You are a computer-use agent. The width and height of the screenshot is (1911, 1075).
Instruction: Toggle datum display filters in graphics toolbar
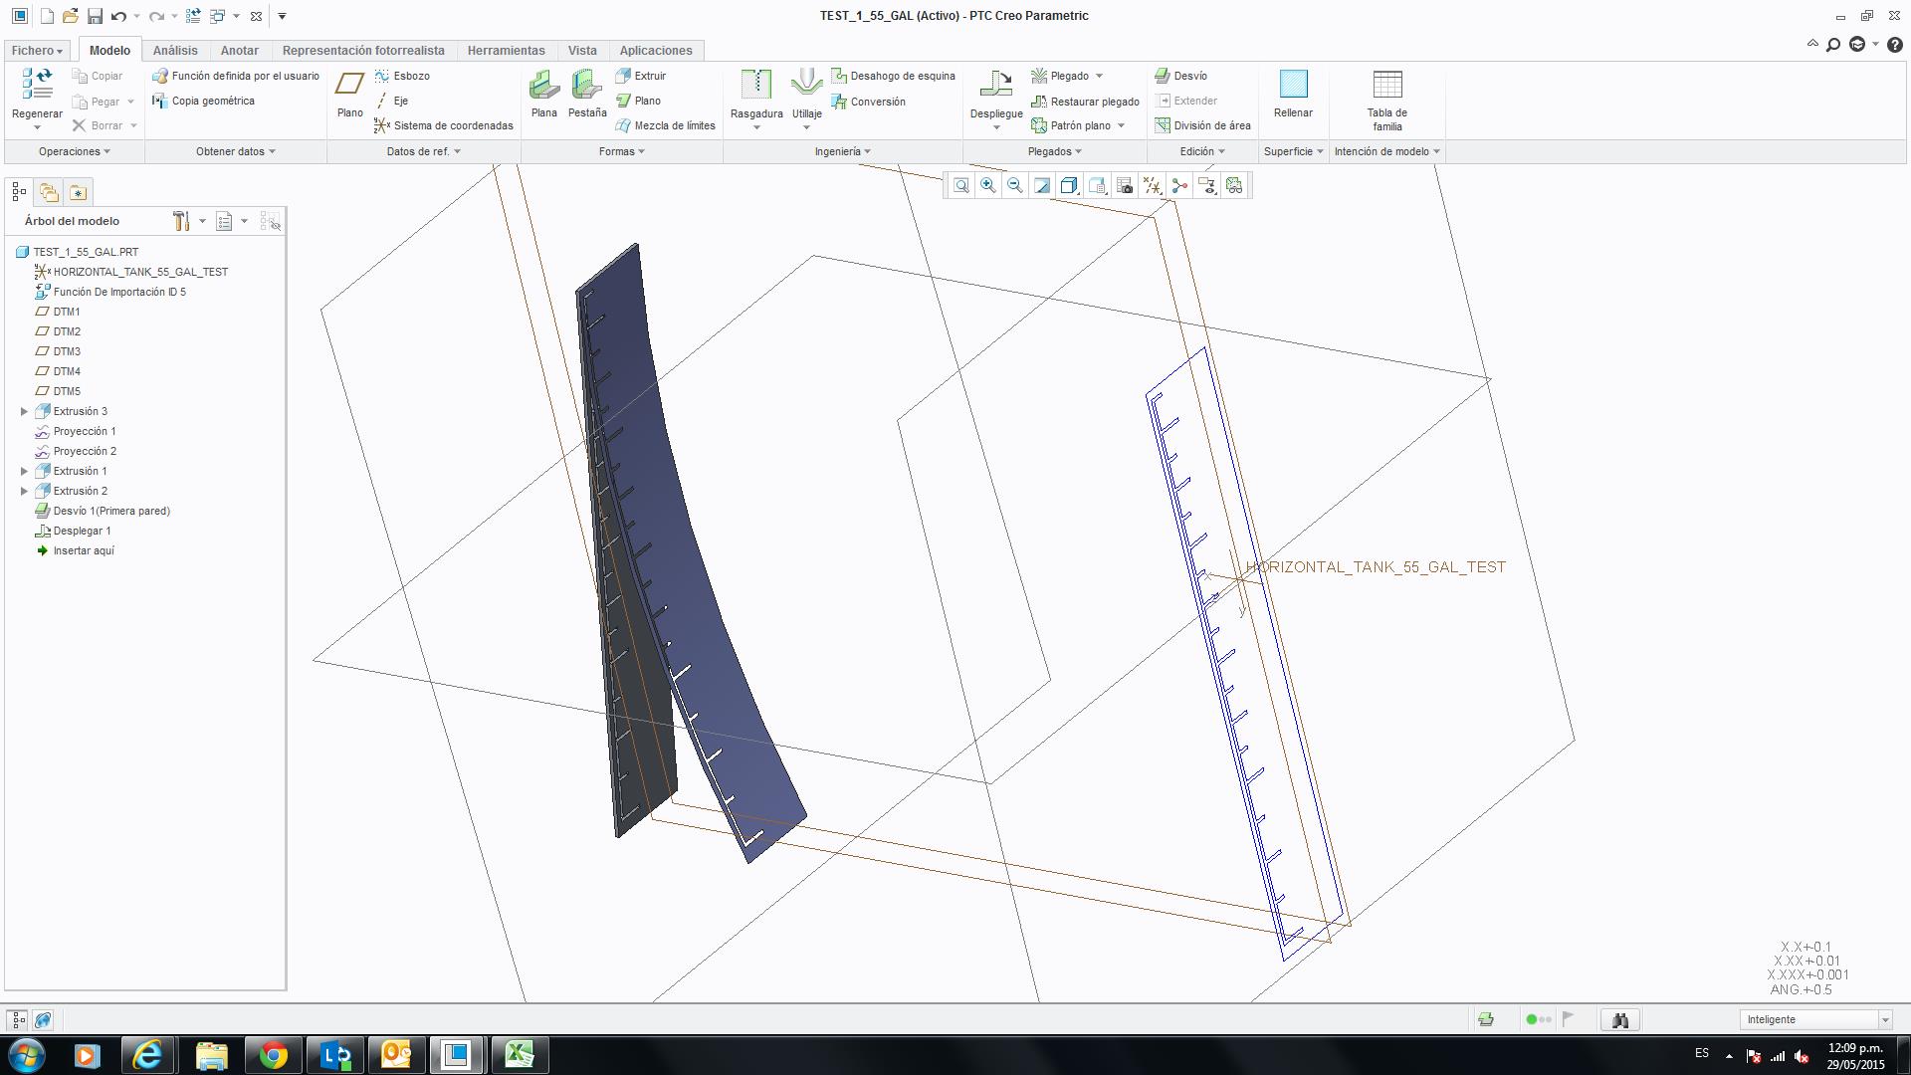pyautogui.click(x=1152, y=185)
